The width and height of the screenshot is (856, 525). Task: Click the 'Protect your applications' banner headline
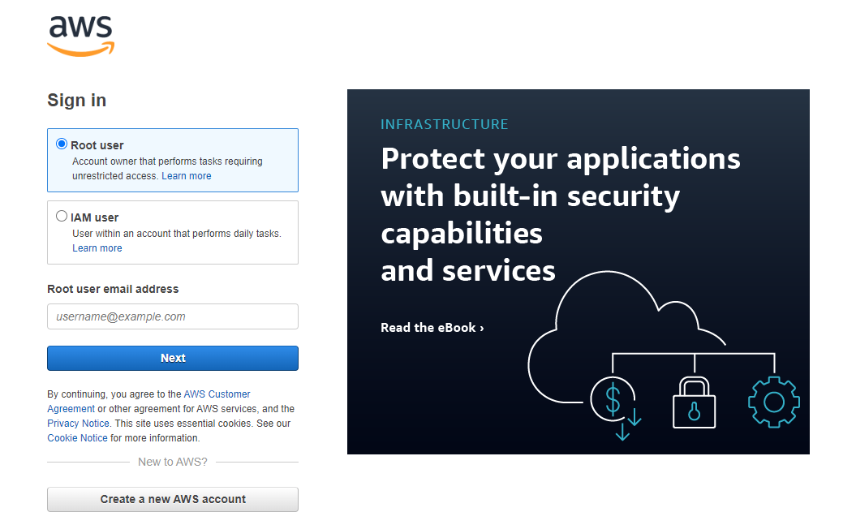pos(560,214)
